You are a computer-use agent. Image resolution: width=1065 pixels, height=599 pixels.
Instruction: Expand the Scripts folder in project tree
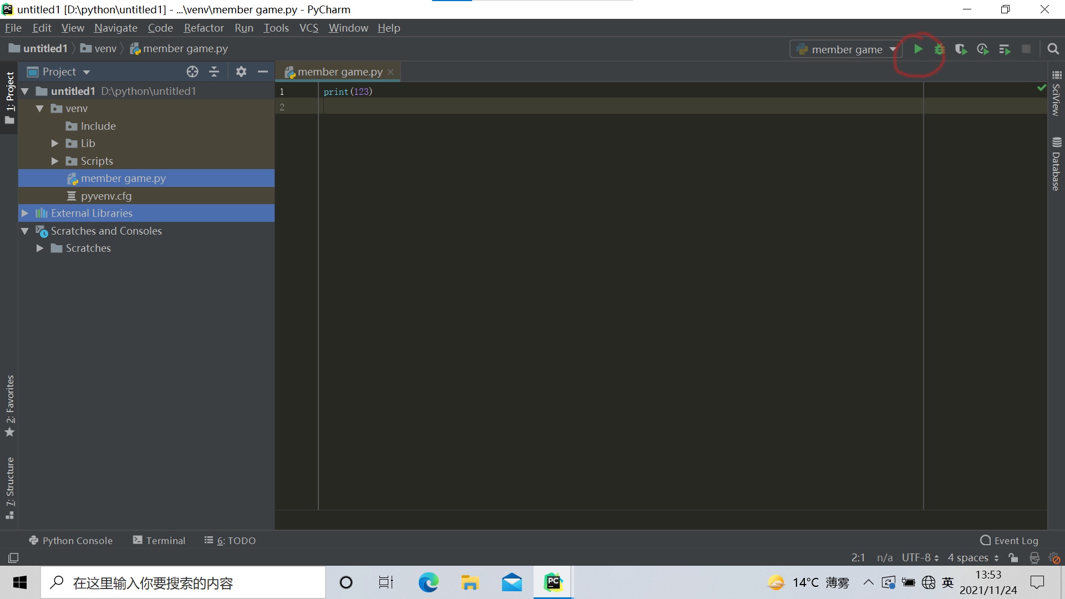point(54,161)
